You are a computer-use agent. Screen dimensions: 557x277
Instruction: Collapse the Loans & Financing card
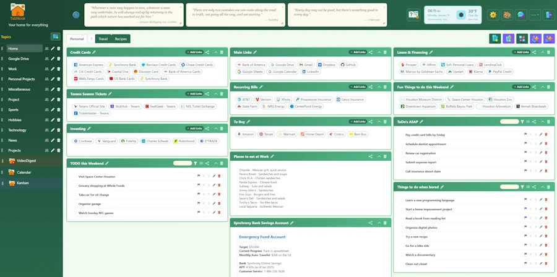tap(542, 52)
